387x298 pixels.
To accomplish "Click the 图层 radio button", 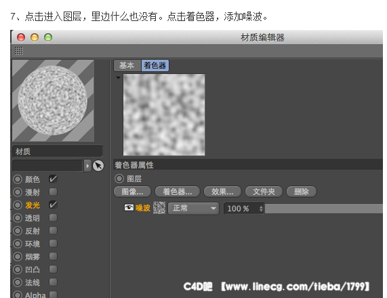I will tap(119, 179).
